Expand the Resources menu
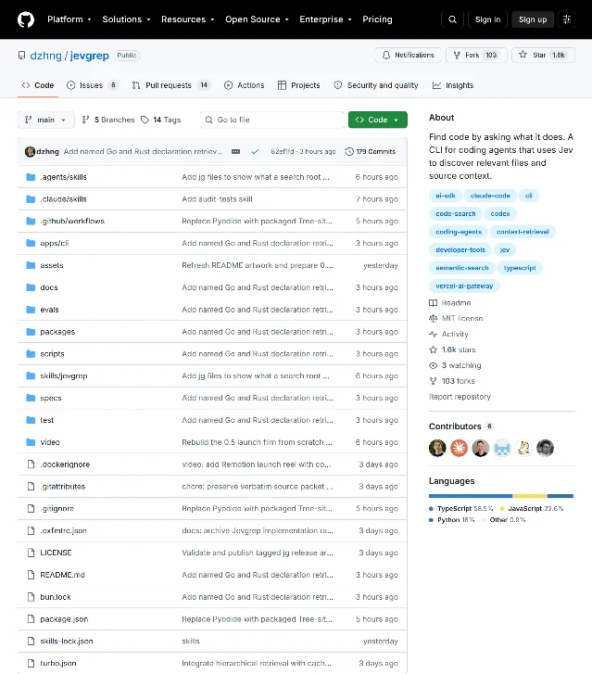Viewport: 592px width, 674px height. (188, 19)
